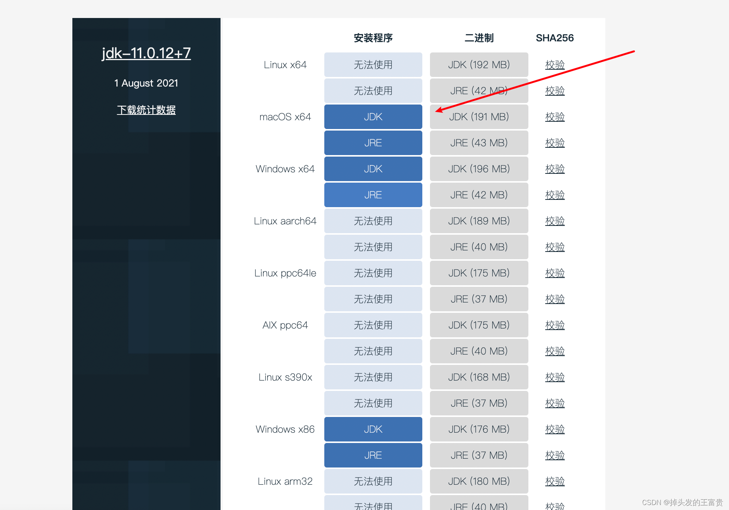The height and width of the screenshot is (510, 729).
Task: Open 校验 checksum for Windows x64 JDK (196 MB)
Action: 555,169
